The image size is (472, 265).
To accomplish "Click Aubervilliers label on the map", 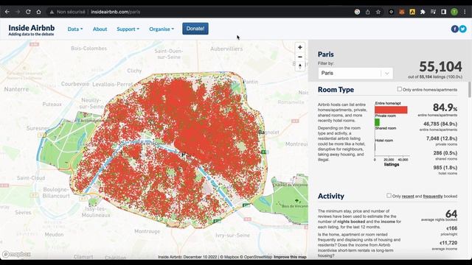I will [226, 49].
